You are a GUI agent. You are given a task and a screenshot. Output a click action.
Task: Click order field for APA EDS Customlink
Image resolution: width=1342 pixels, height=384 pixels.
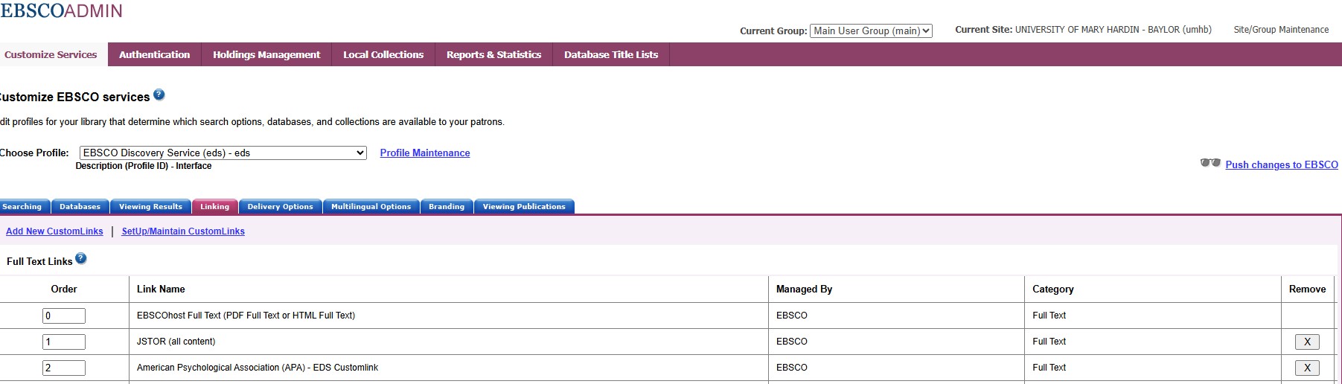pos(64,368)
